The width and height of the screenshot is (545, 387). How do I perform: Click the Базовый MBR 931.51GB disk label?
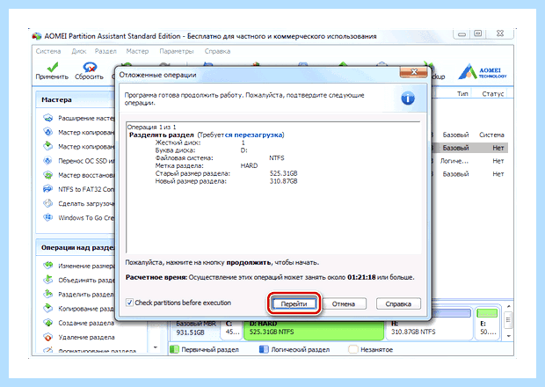point(195,328)
